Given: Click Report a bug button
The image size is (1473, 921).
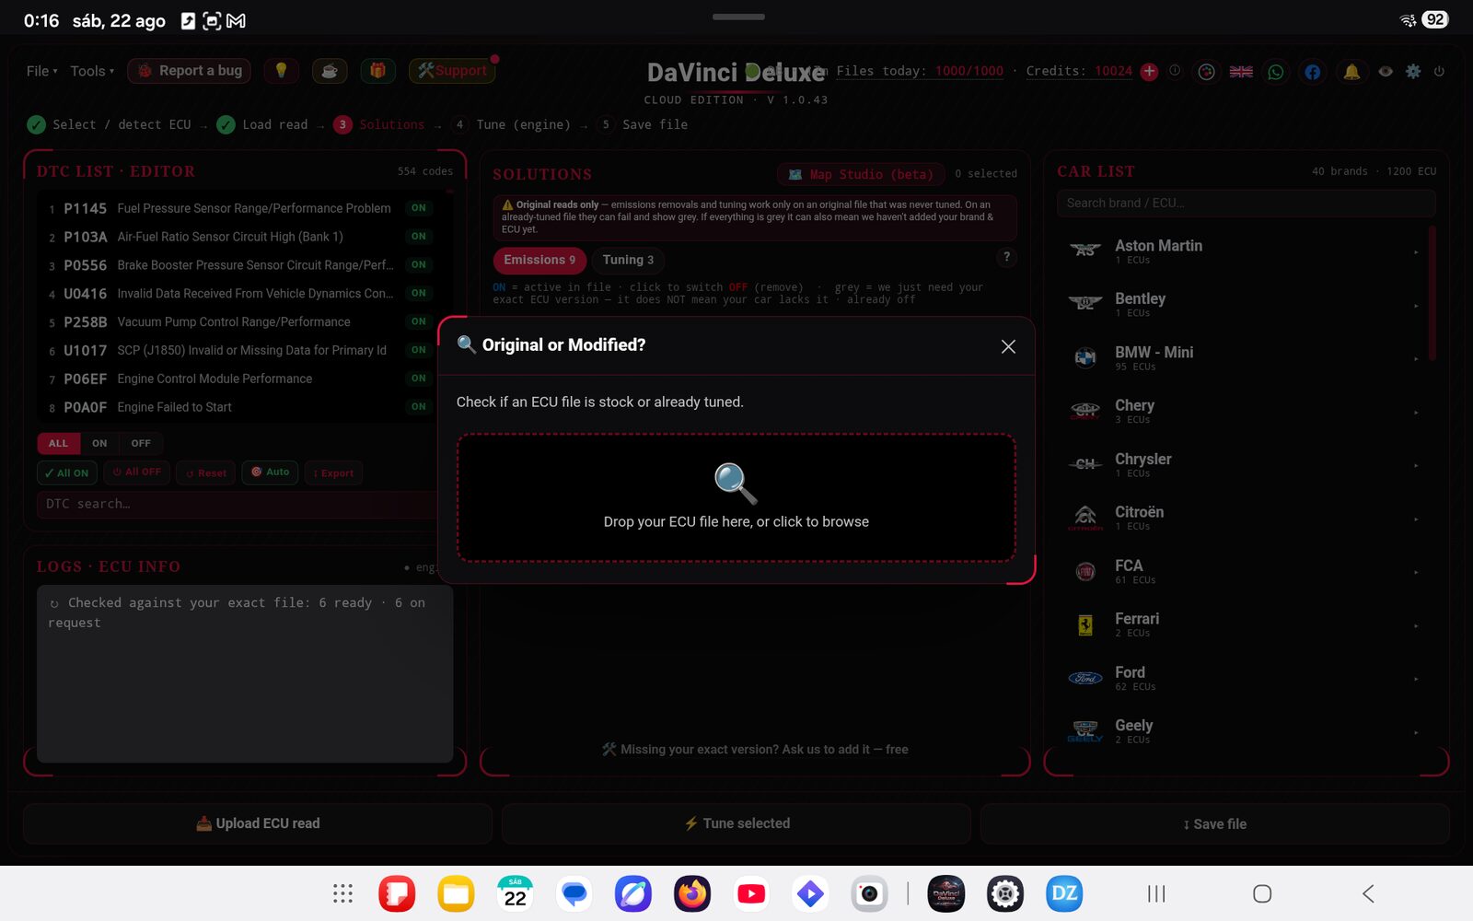Looking at the screenshot, I should [x=190, y=71].
